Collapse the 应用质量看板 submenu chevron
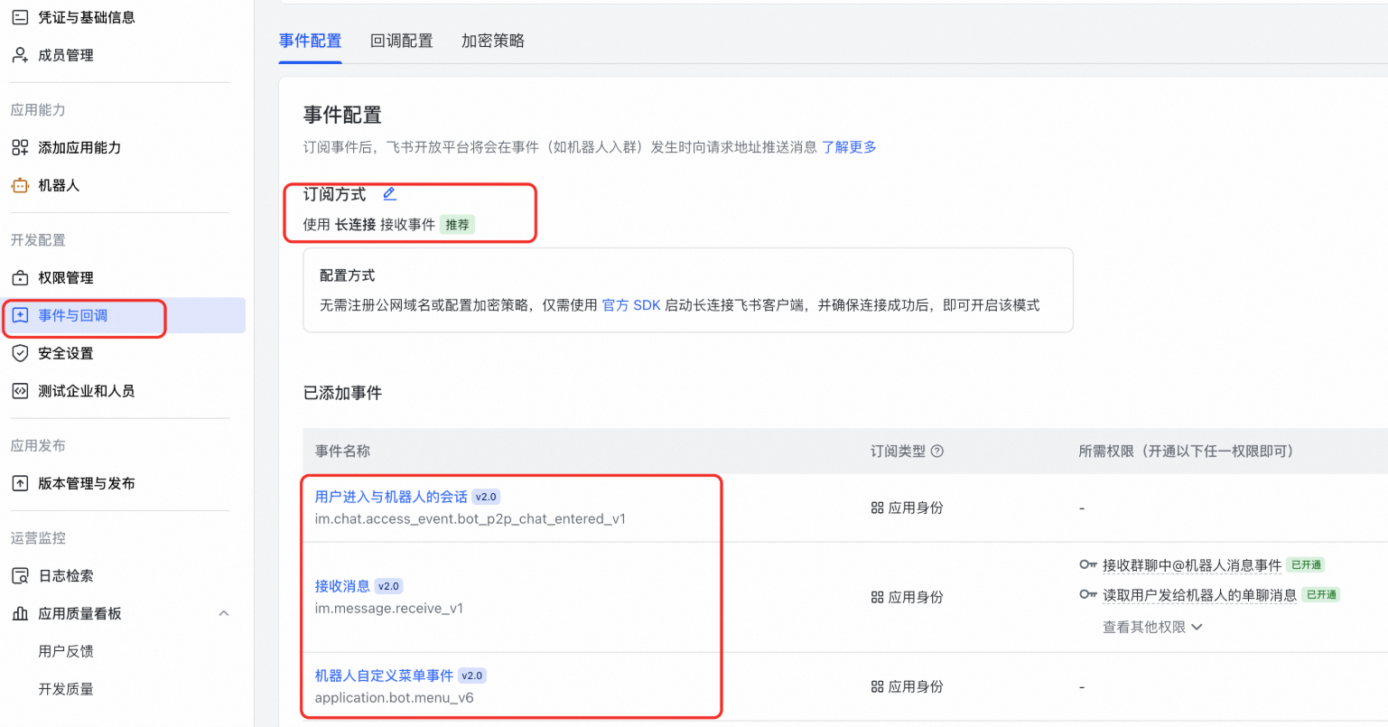The image size is (1388, 727). point(224,613)
